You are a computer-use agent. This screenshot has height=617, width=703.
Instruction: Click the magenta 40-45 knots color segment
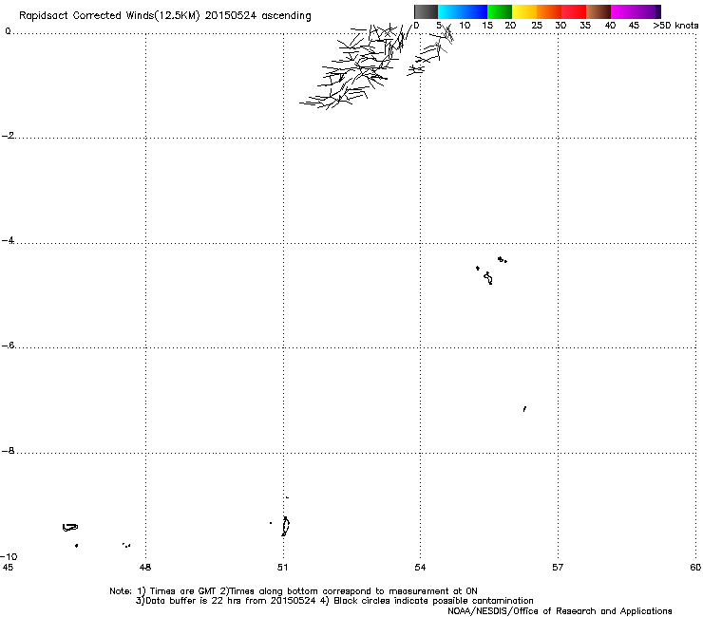(632, 11)
